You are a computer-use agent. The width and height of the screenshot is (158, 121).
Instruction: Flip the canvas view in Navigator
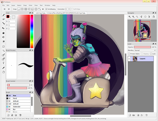coord(154,17)
